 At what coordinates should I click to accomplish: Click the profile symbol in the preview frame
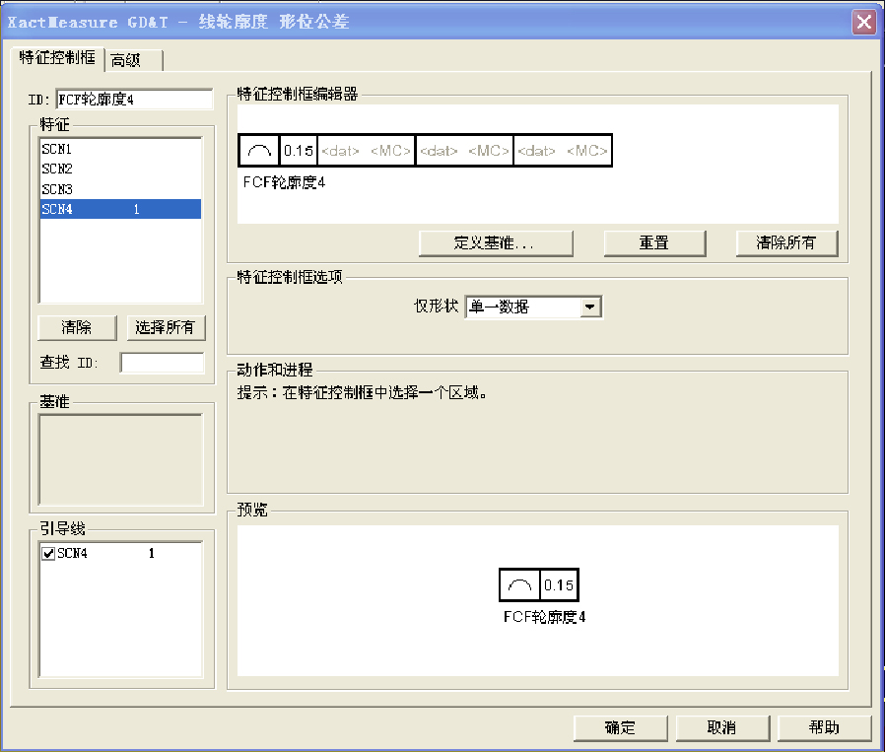point(520,583)
